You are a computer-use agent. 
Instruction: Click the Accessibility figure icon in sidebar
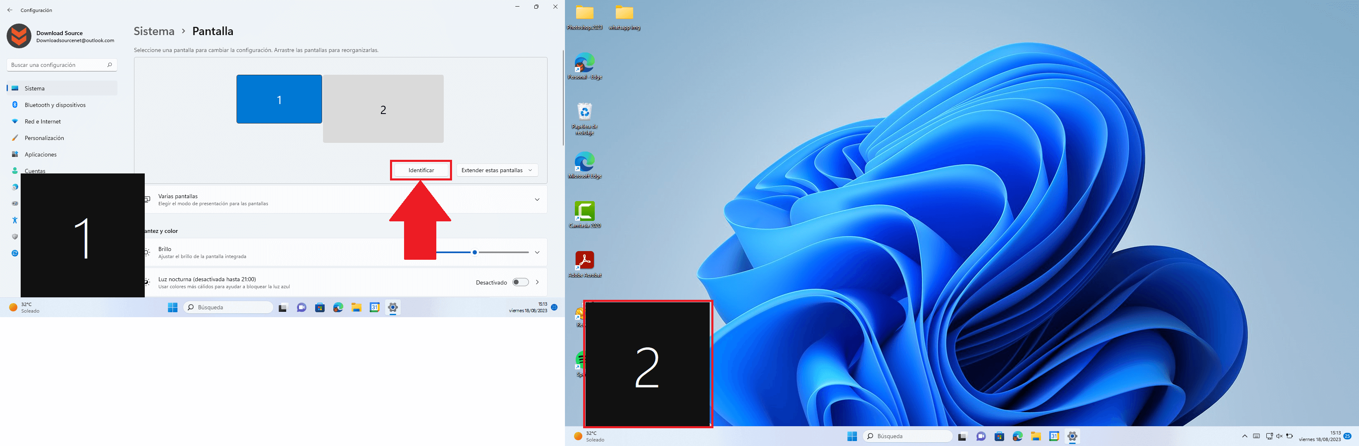[15, 220]
